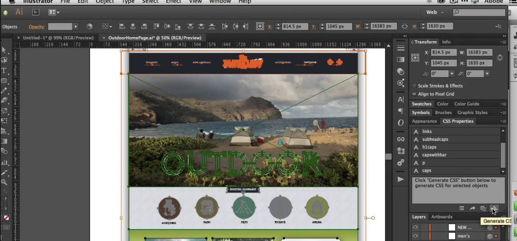Switch to the Color Guide tab
Screen dimensions: 517x241
(x=467, y=104)
